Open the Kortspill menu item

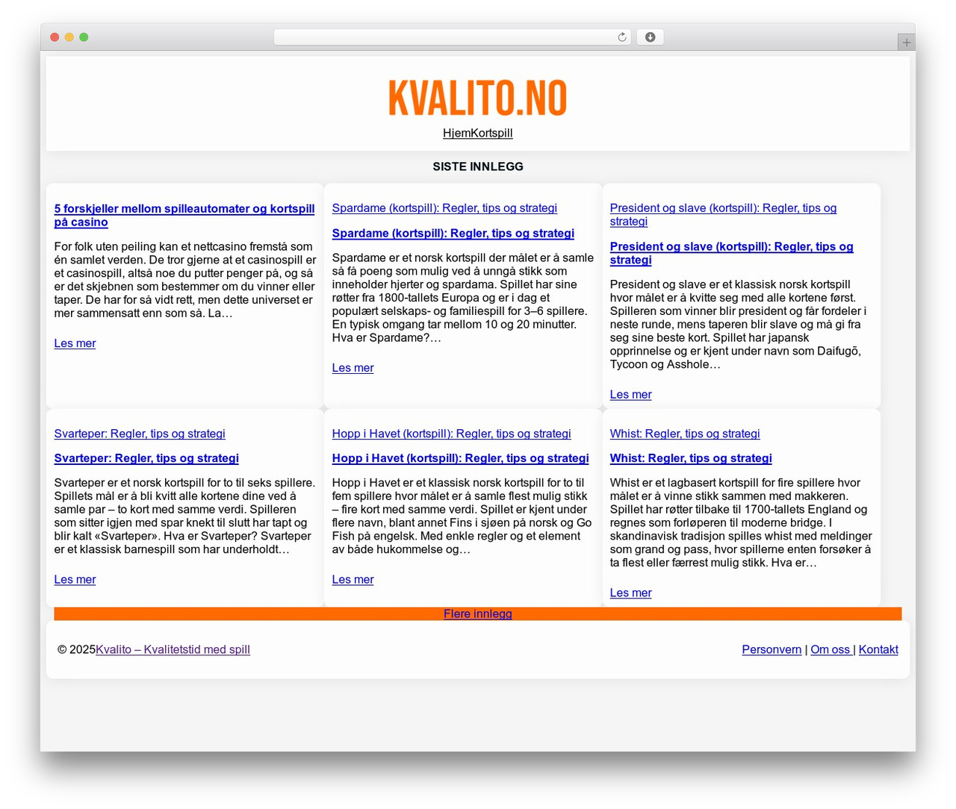pos(492,133)
